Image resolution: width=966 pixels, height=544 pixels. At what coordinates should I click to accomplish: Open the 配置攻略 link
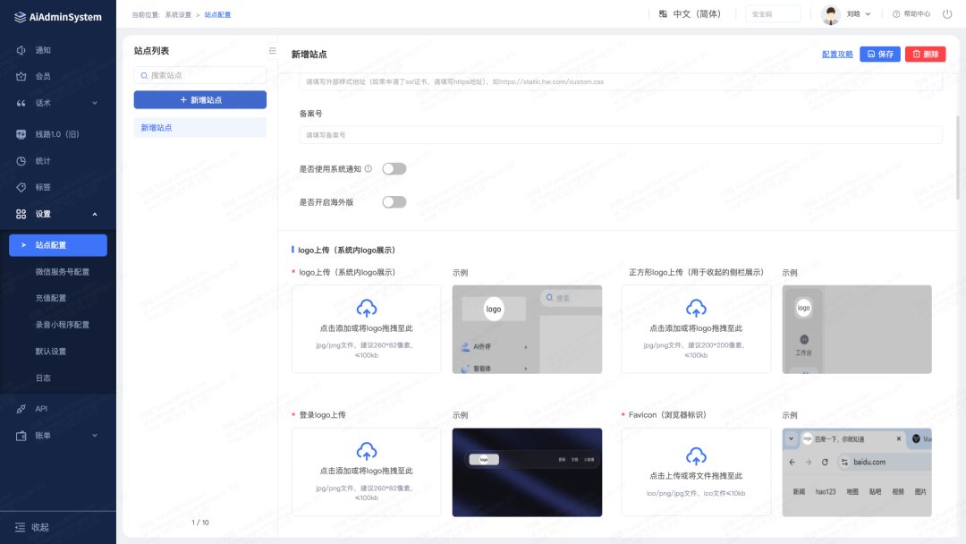click(837, 55)
